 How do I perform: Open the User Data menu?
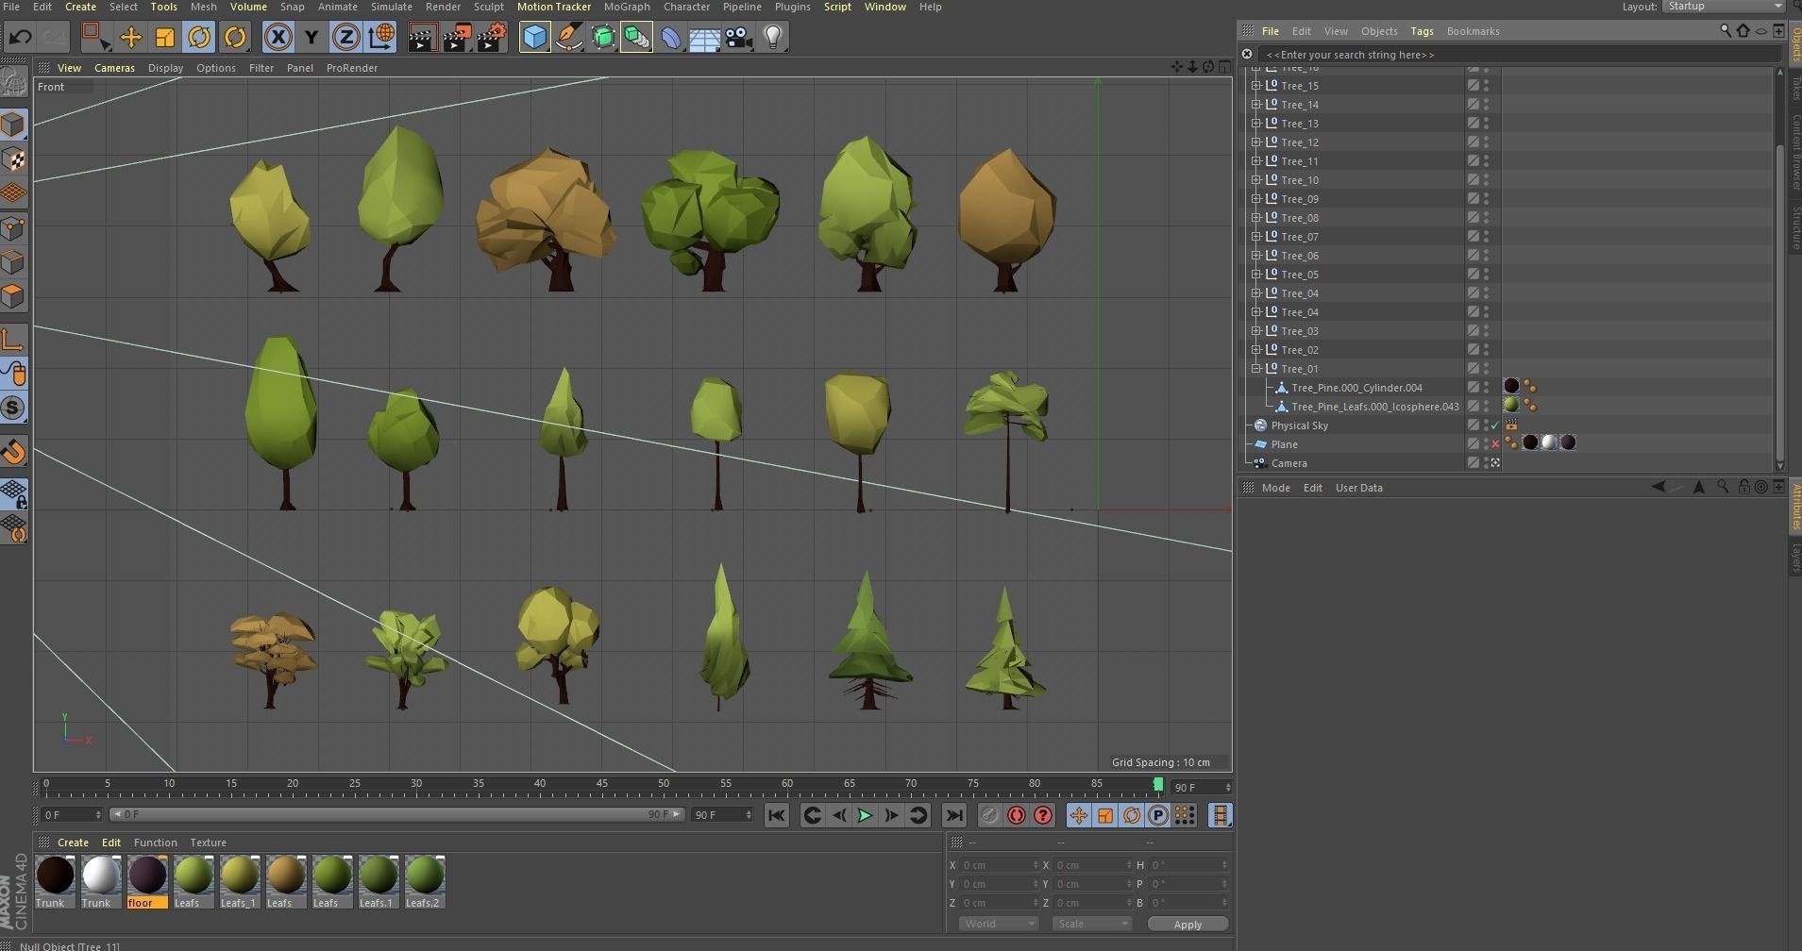coord(1358,488)
